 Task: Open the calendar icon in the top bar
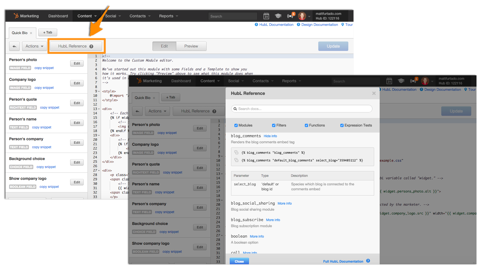pos(266,16)
